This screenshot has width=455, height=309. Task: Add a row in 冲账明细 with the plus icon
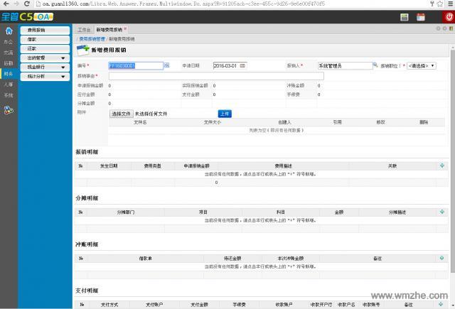[443, 257]
